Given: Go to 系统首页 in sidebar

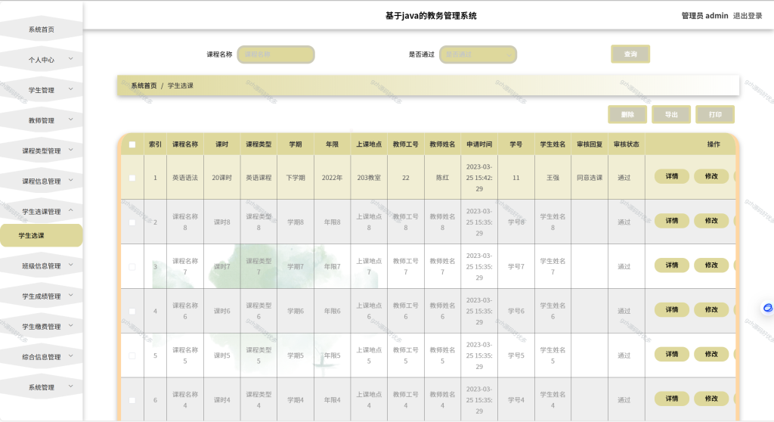Looking at the screenshot, I should pos(42,29).
